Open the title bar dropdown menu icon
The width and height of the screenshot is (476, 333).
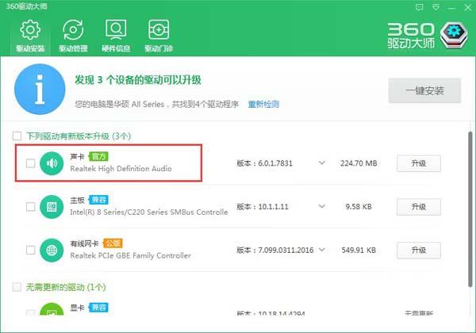click(436, 7)
